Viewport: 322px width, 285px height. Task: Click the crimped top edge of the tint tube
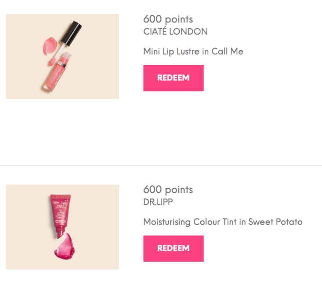(60, 196)
